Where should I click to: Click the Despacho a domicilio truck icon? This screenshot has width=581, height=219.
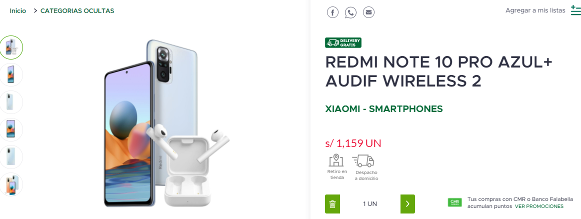coord(363,161)
